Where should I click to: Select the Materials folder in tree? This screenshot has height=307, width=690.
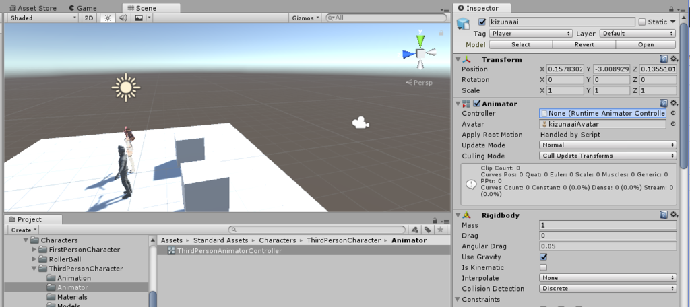(x=72, y=297)
